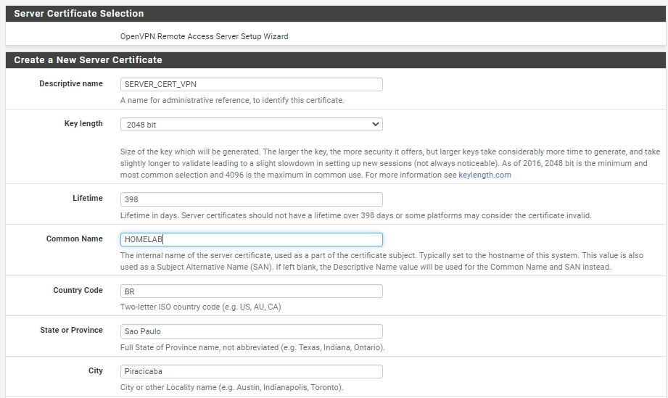Click the Lifetime in days help text
Screen dimensions: 668x398
click(x=355, y=215)
